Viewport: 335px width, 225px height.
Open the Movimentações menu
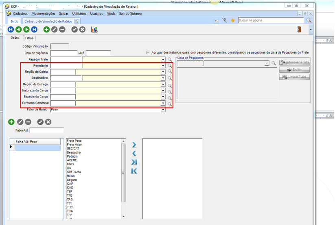pyautogui.click(x=43, y=13)
